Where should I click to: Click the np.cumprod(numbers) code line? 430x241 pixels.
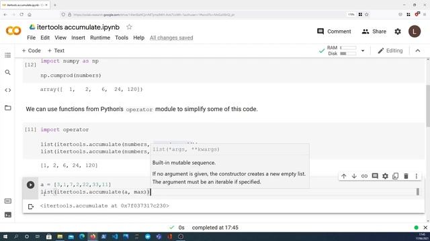pyautogui.click(x=71, y=76)
